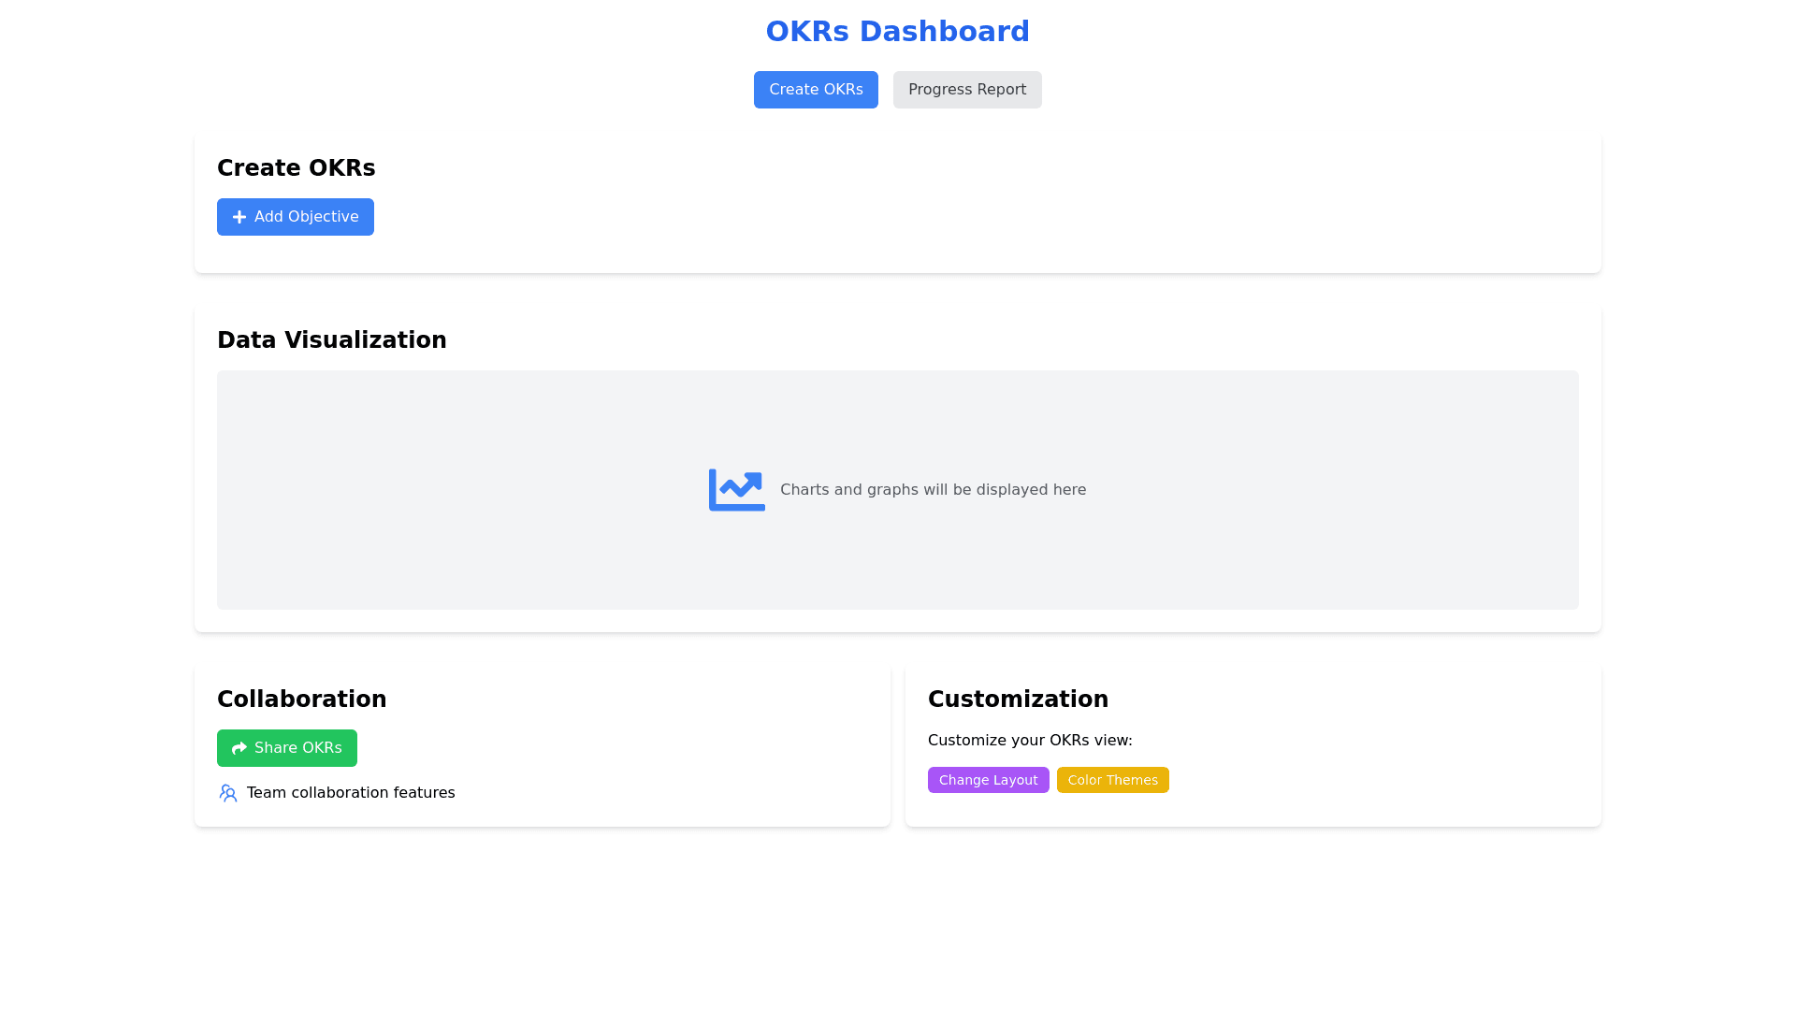Click the share arrow icon

[x=239, y=748]
